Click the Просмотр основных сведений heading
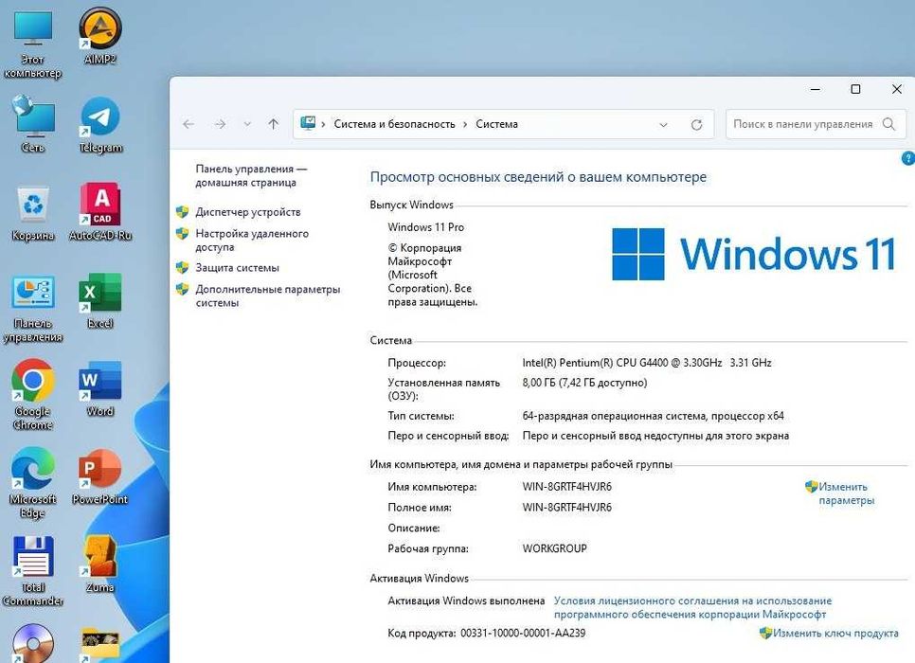The width and height of the screenshot is (915, 663). (538, 177)
